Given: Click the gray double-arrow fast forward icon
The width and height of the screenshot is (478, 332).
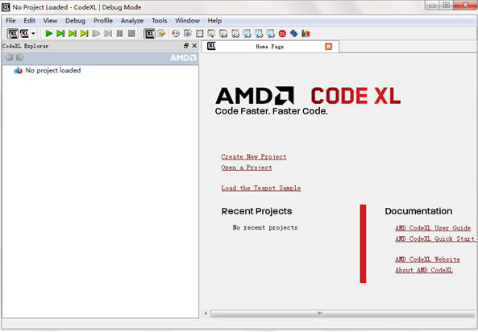Looking at the screenshot, I should click(108, 34).
